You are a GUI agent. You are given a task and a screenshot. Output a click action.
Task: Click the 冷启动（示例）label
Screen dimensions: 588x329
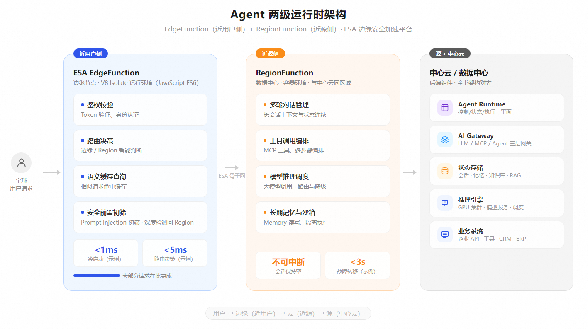click(106, 259)
